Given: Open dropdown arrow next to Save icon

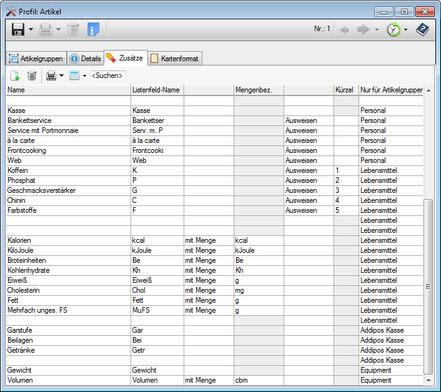Looking at the screenshot, I should click(x=31, y=29).
